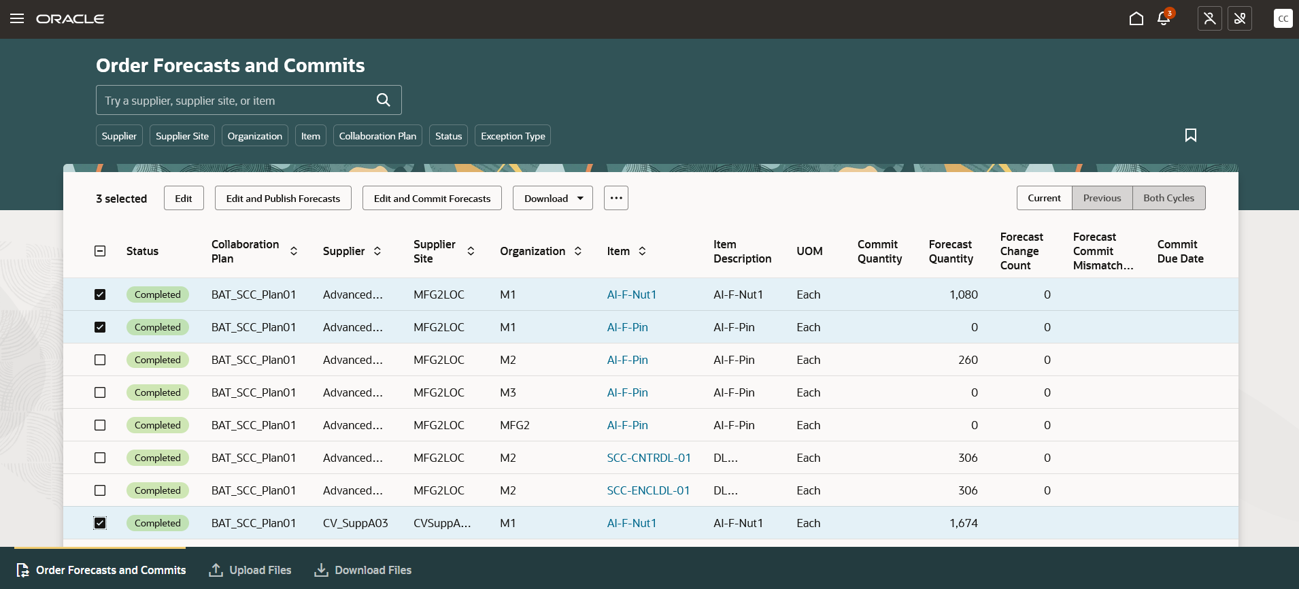The height and width of the screenshot is (589, 1299).
Task: Check the M3 AI-F-Pin row checkbox
Action: click(100, 392)
